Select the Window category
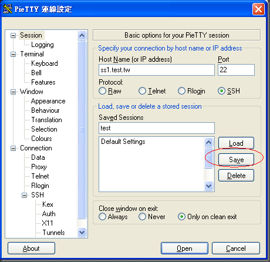This screenshot has width=270, height=262. 32,92
